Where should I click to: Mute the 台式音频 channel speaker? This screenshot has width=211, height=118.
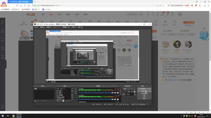pyautogui.click(x=115, y=93)
